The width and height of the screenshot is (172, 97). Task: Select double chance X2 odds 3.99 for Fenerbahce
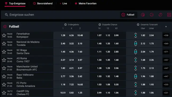pyautogui.click(x=116, y=35)
